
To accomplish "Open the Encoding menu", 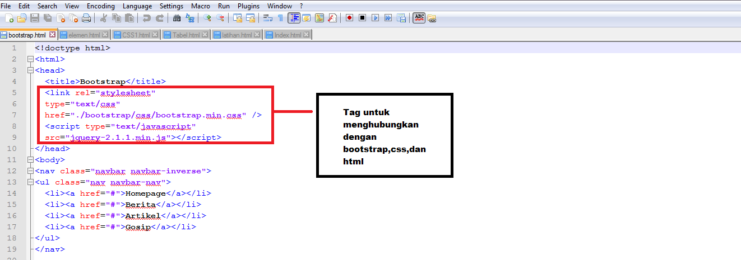I will [x=101, y=6].
